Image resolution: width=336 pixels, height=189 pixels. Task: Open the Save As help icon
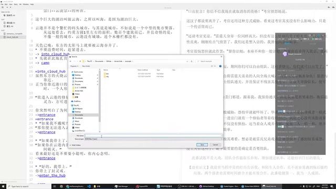coord(220,66)
